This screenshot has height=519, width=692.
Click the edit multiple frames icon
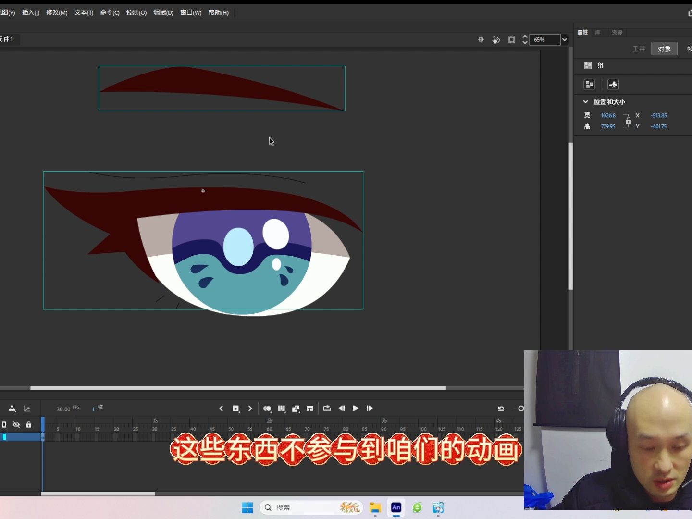point(282,408)
